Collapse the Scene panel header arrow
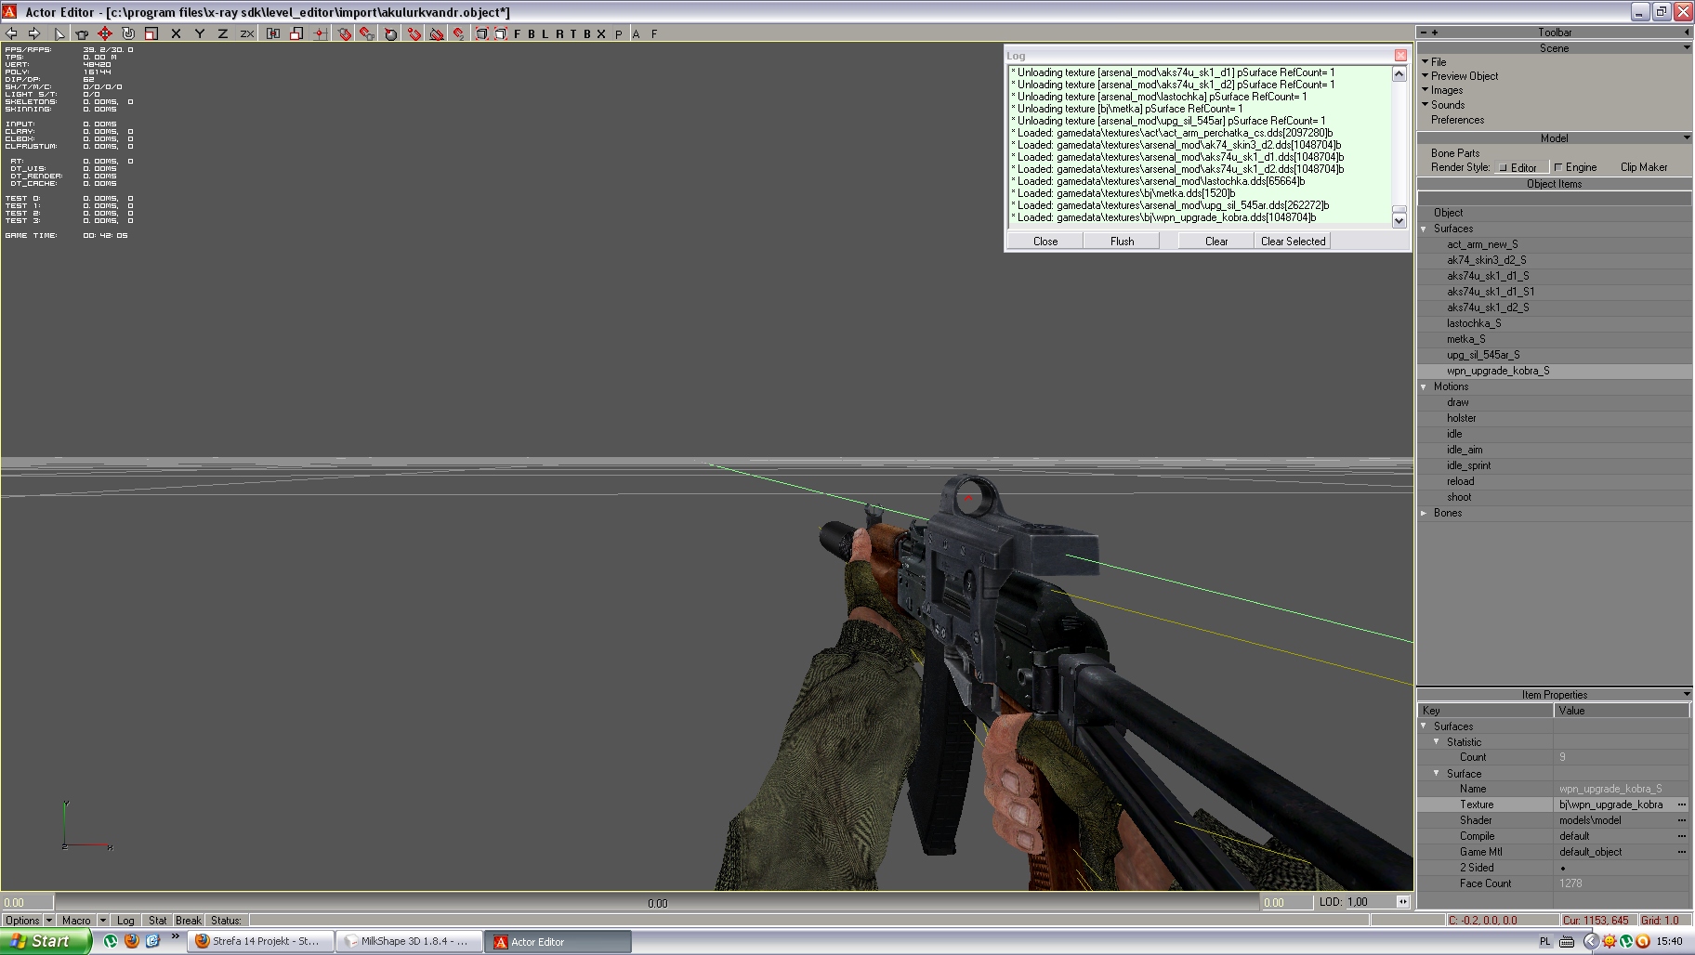 coord(1687,47)
